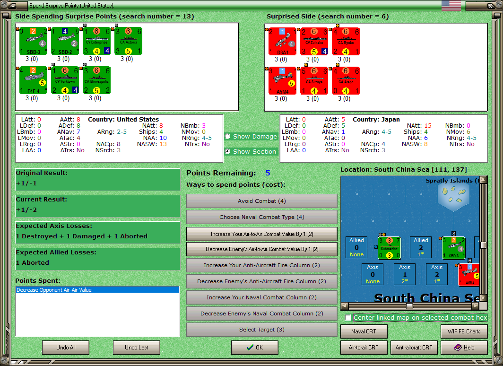Select the CA Myoko cruiser counter
Screen dimensions: 503x366
(346, 42)
